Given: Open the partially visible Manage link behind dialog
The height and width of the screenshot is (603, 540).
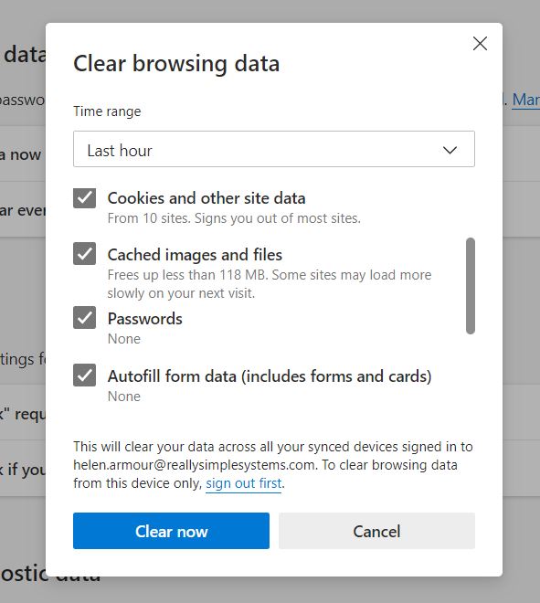Looking at the screenshot, I should click(526, 100).
